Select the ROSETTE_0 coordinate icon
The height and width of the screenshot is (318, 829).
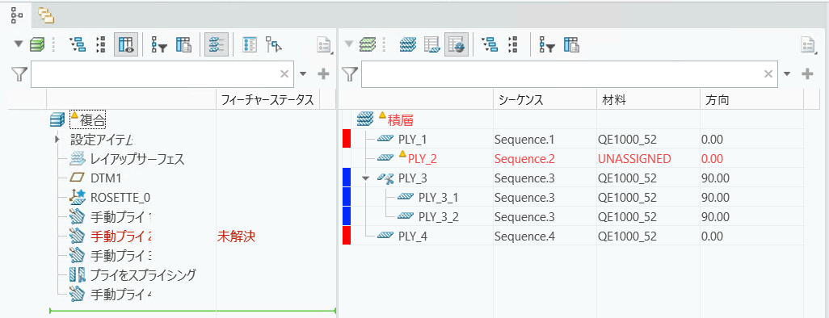[78, 198]
